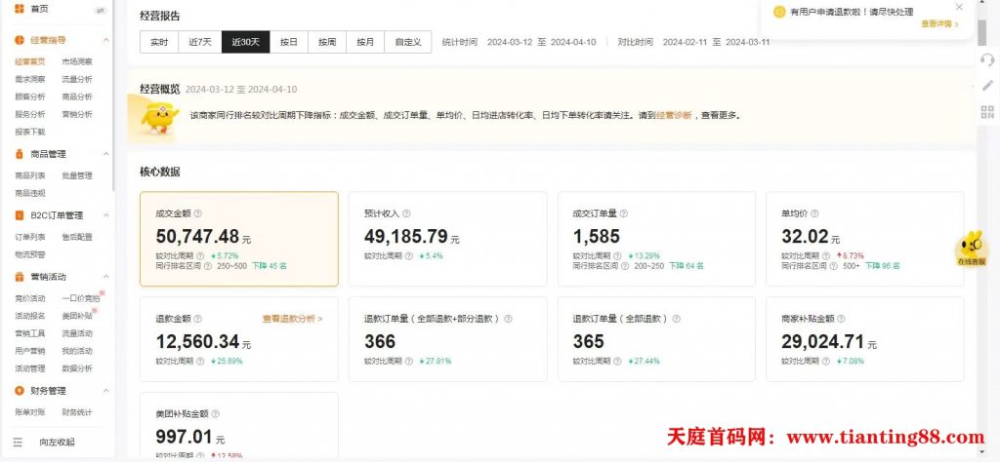Click the 首页 home grid icon
Viewport: 1000px width, 462px height.
click(20, 9)
